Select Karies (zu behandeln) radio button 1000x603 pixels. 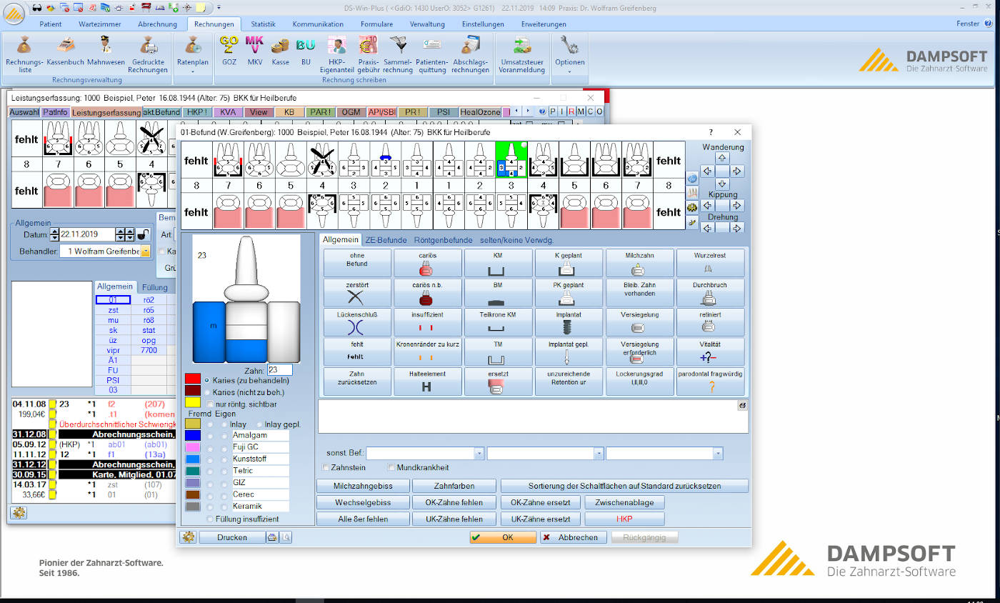tap(208, 380)
